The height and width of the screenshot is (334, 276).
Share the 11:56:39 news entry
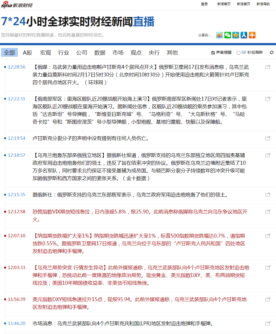click(x=268, y=299)
